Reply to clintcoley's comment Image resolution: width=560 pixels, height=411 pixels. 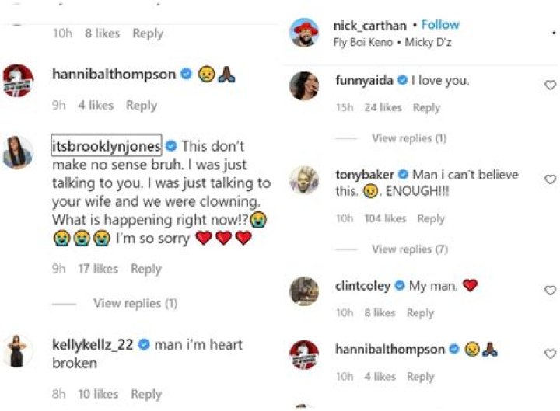[x=420, y=313]
